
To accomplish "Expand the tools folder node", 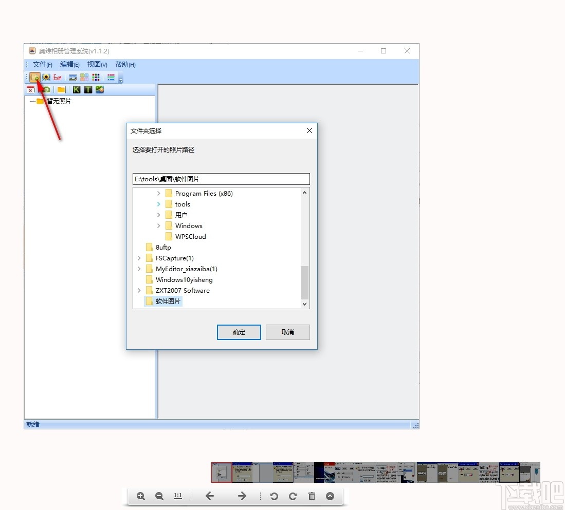I will point(158,204).
